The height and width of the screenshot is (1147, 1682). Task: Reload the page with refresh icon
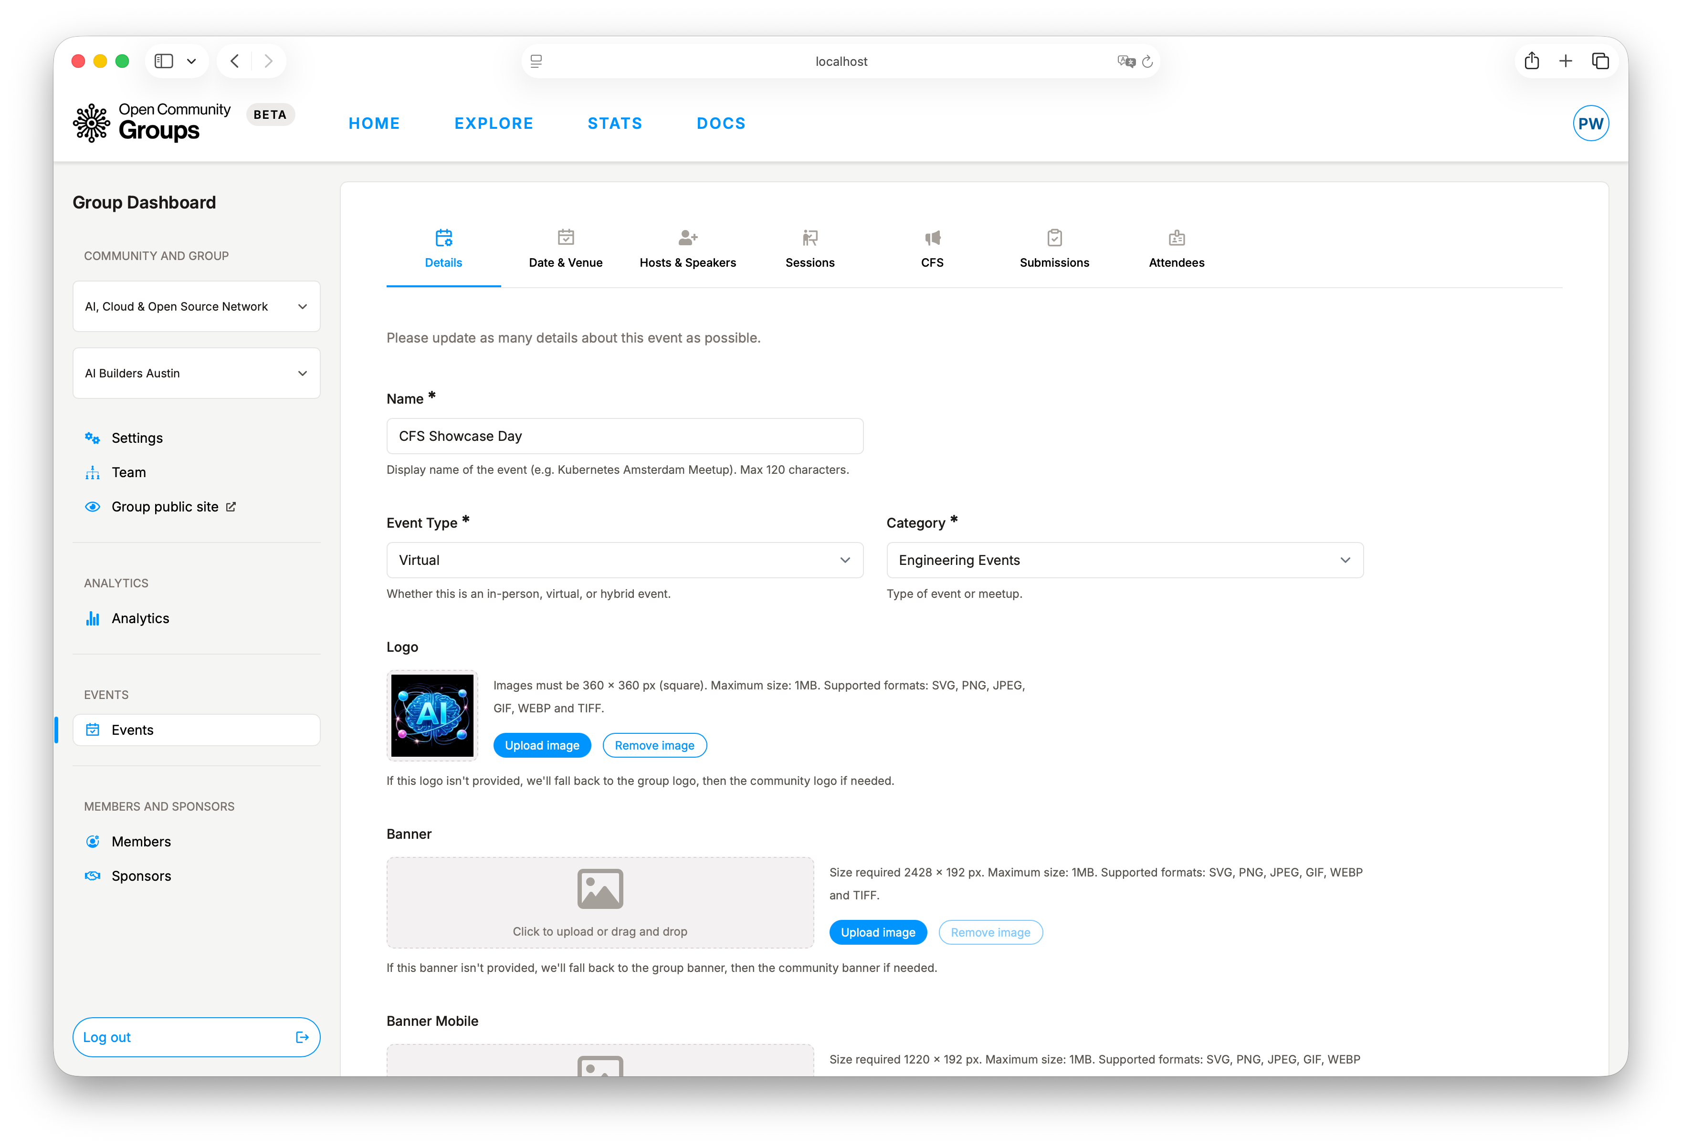(1147, 62)
